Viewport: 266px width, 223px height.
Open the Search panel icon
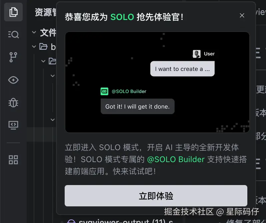pyautogui.click(x=13, y=34)
